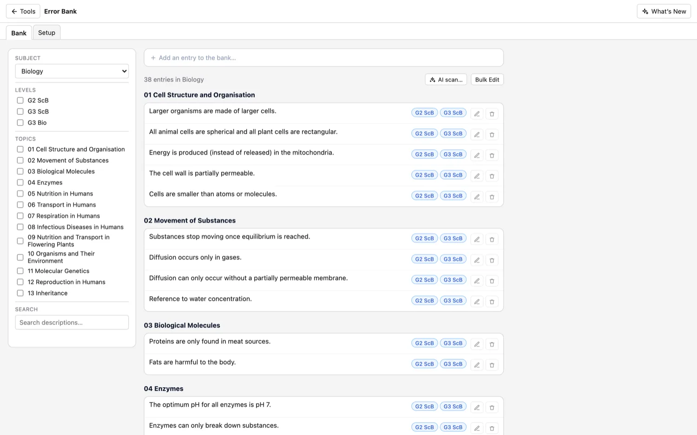Viewport: 697px width, 435px height.
Task: Select the '04 Enzymes' section heading
Action: [x=164, y=389]
